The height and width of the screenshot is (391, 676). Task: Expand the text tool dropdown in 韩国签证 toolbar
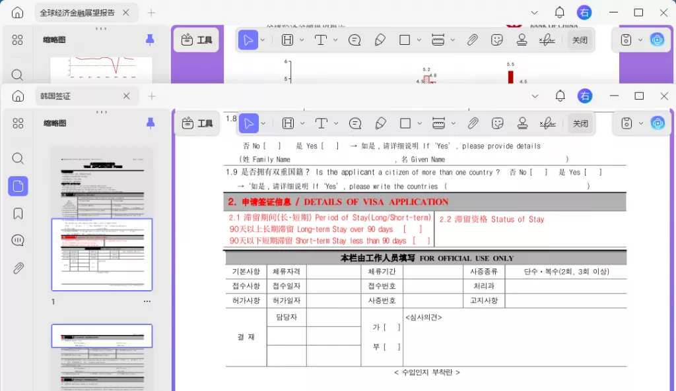(336, 123)
